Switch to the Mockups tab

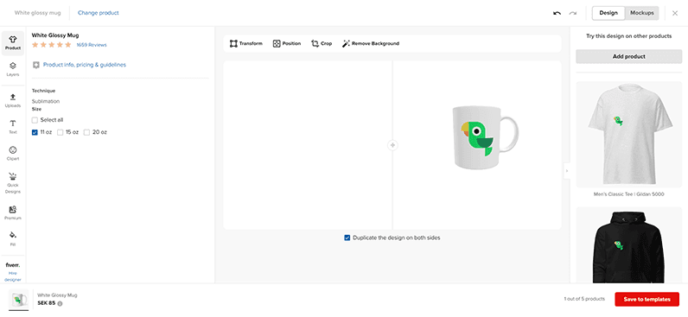642,13
